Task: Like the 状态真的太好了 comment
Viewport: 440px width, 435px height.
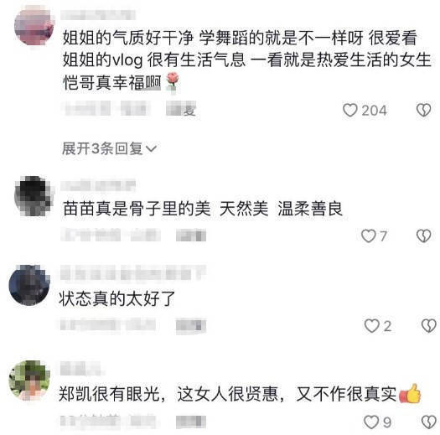Action: click(x=371, y=326)
